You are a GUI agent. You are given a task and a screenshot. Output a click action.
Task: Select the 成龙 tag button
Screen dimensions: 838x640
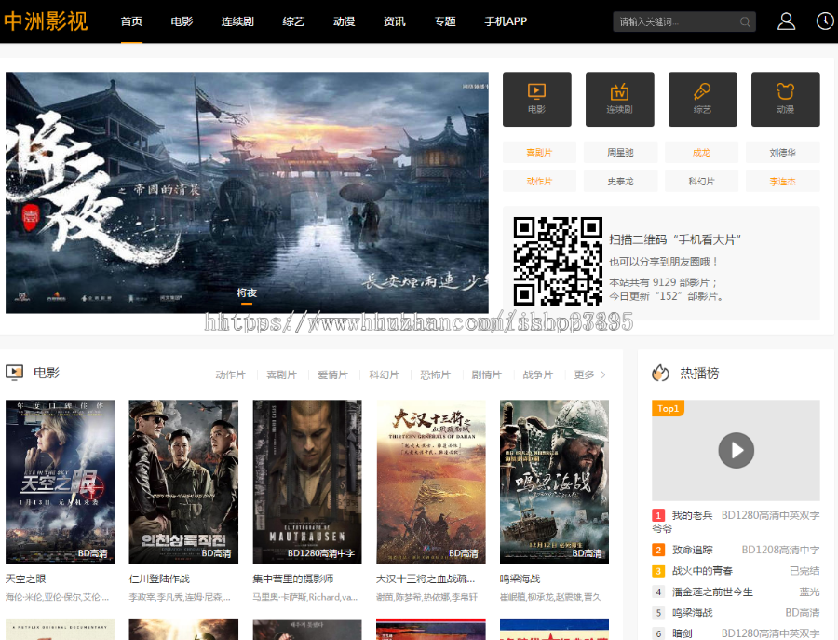702,153
